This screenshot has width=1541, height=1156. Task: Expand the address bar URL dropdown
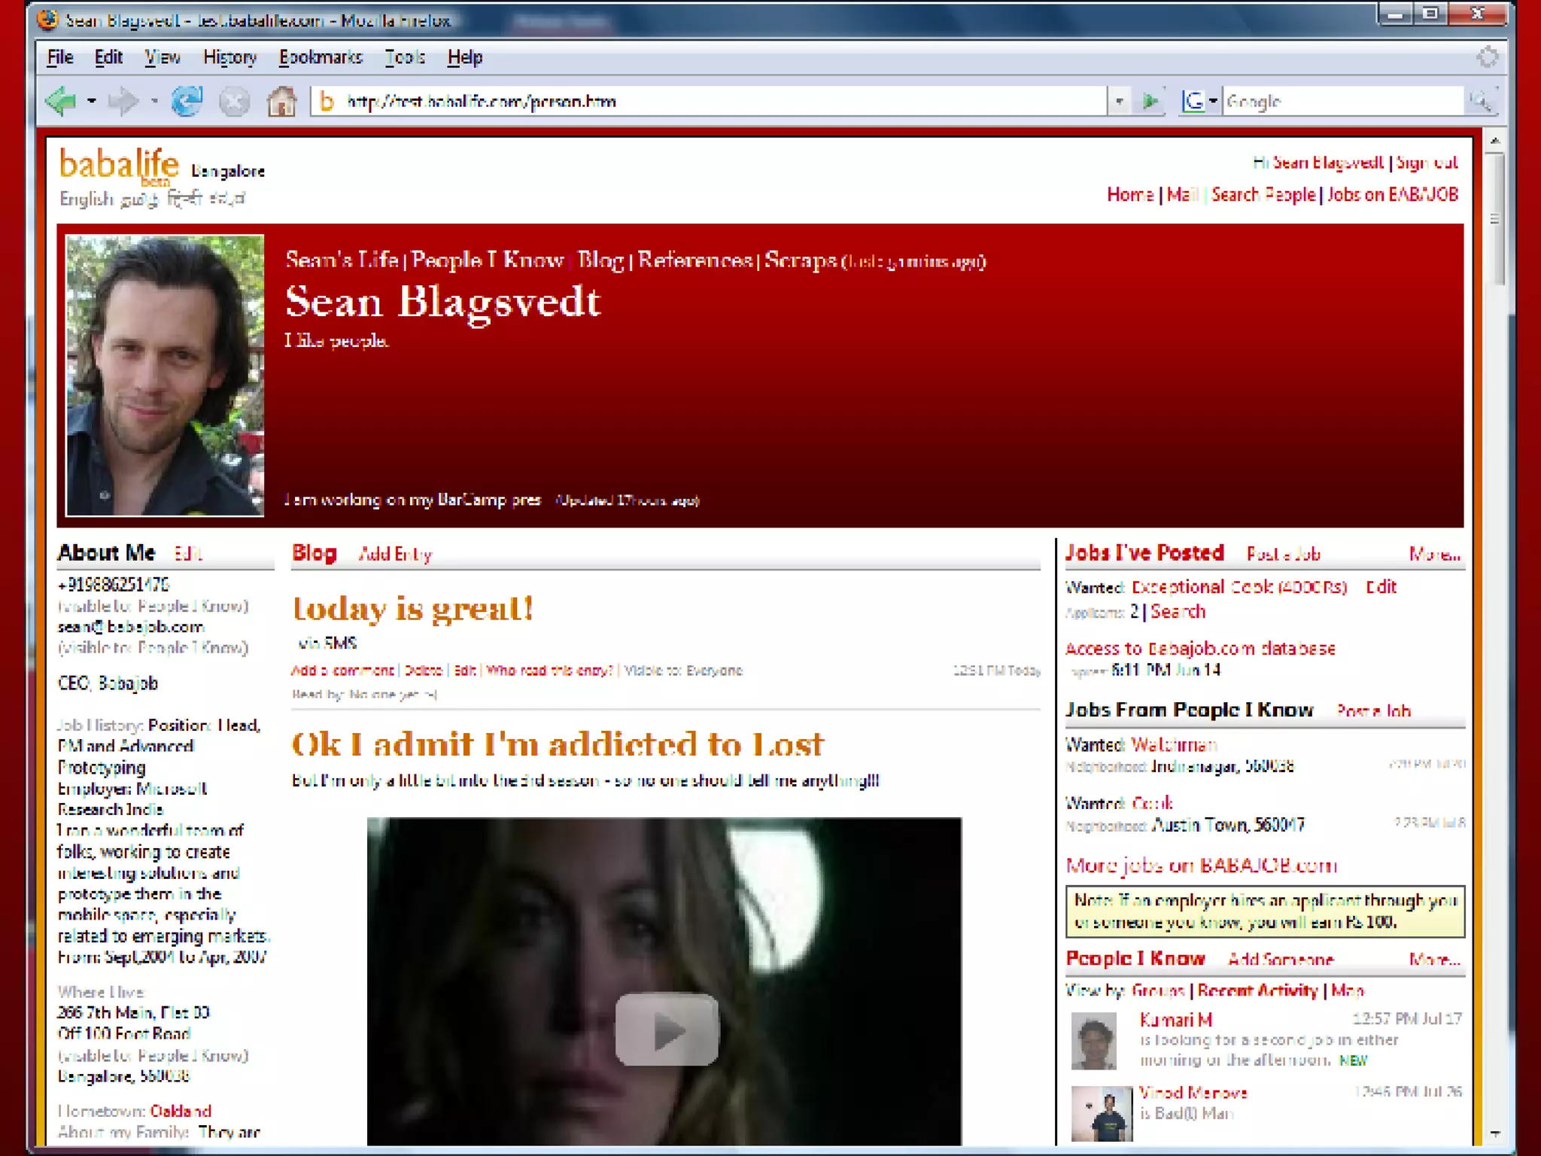coord(1119,101)
